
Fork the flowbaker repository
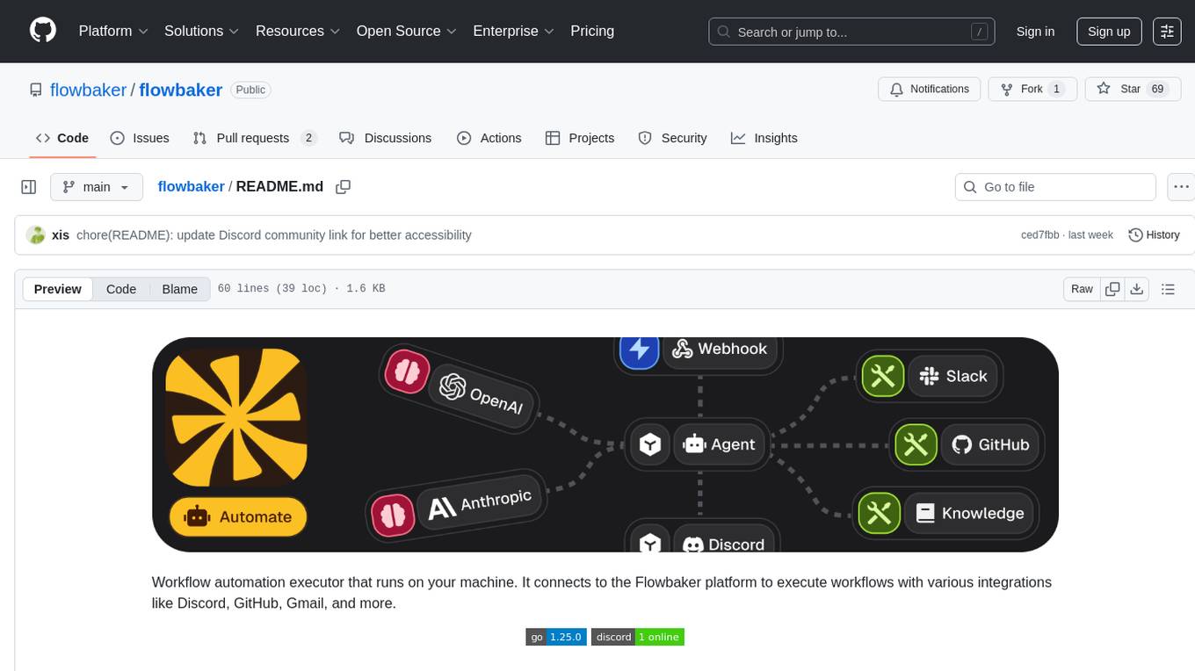(1032, 89)
